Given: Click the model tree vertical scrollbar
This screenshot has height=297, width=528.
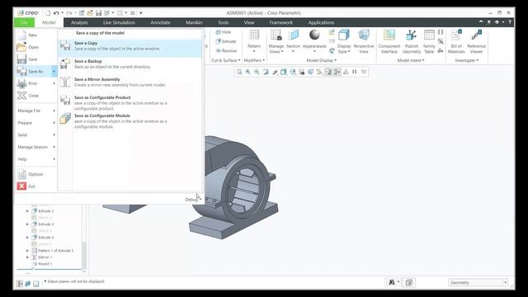Looking at the screenshot, I should [x=84, y=256].
